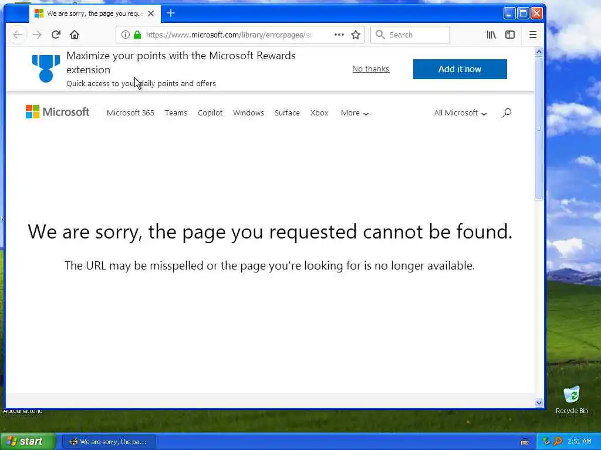Open the Recycle Bin on desktop
Screen dimensions: 601x450
[x=572, y=400]
